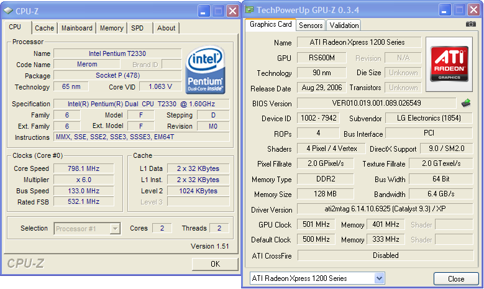Screen dimensions: 484x289
Task: Click the Code Name value Merom
Action: pyautogui.click(x=87, y=64)
